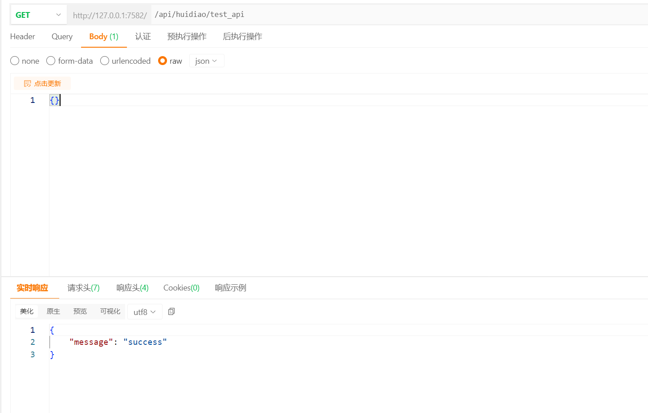
Task: Click the "success" value in the response
Action: (145, 342)
